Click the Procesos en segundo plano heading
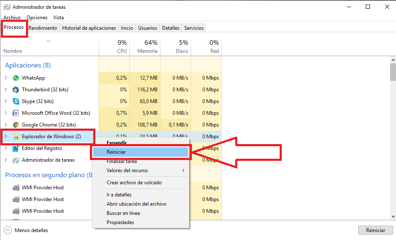Image resolution: width=396 pixels, height=240 pixels. click(48, 175)
